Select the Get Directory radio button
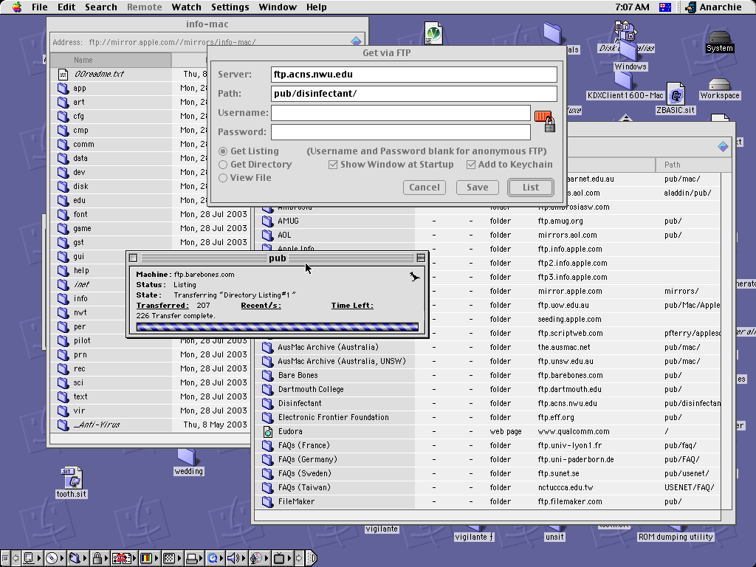The image size is (756, 567). (223, 165)
